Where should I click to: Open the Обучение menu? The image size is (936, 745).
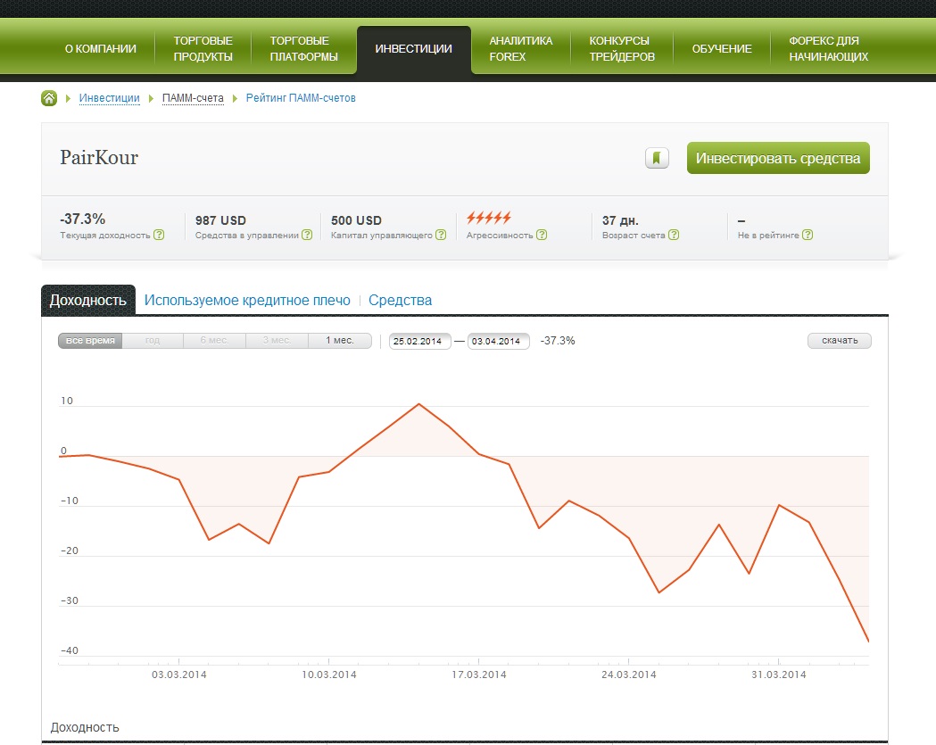[722, 49]
